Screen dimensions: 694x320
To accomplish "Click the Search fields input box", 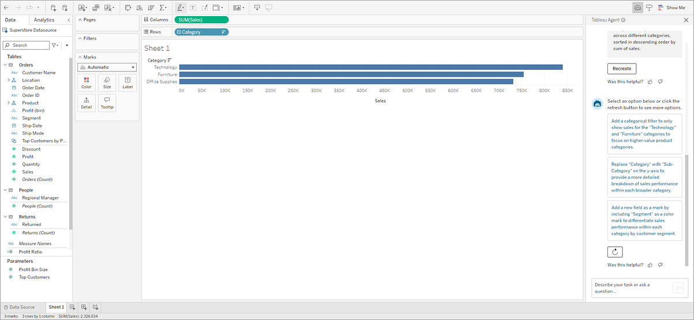I will coord(26,45).
